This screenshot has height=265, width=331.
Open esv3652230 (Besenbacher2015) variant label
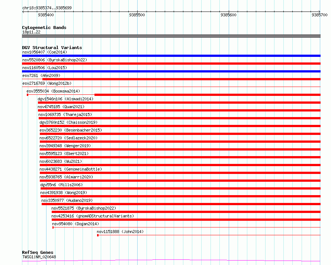tap(71, 130)
